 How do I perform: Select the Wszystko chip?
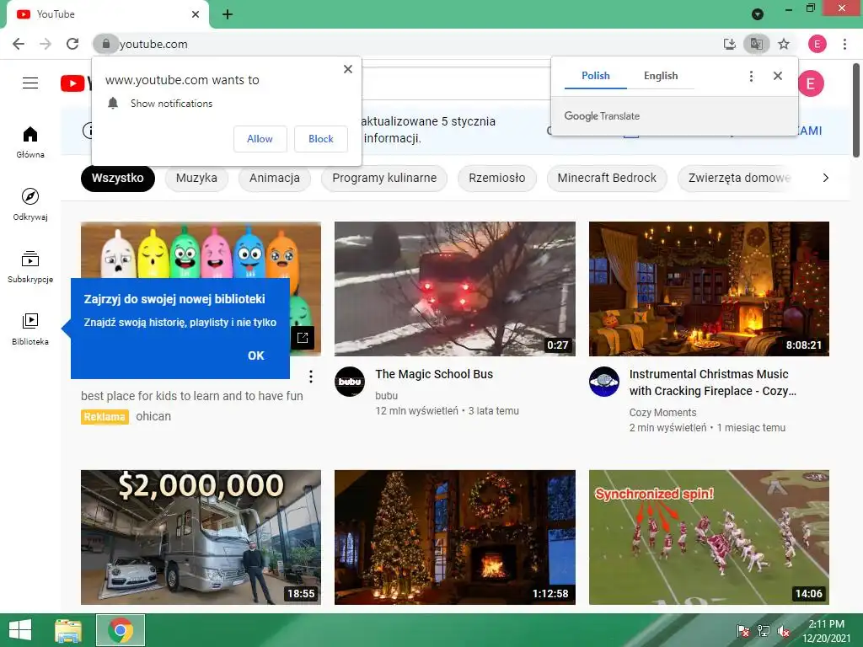(118, 179)
